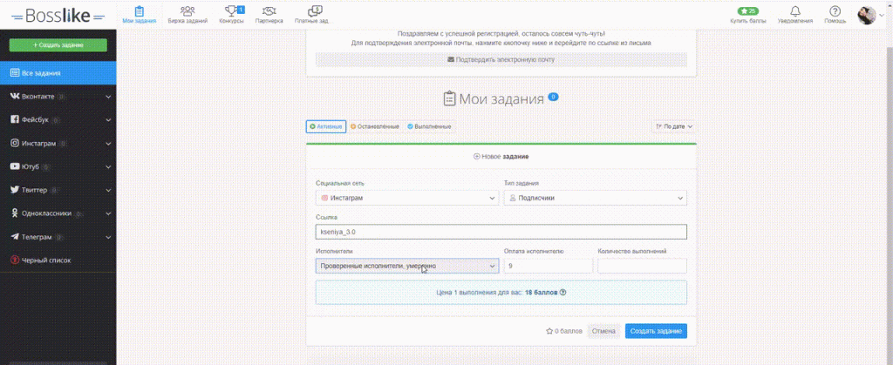Click Оплата исполнителю field
Image resolution: width=893 pixels, height=365 pixels.
pos(549,266)
